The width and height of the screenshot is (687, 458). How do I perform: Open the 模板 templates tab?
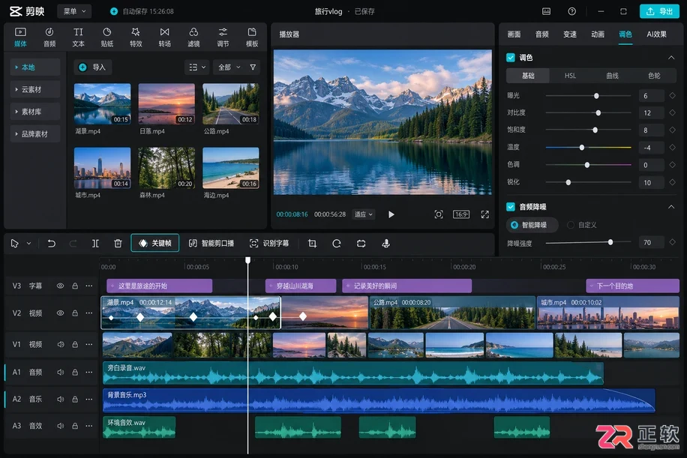[x=252, y=37]
